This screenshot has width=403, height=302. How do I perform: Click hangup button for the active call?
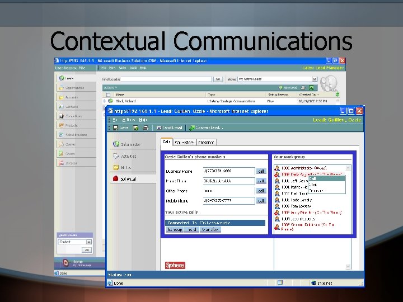point(175,229)
